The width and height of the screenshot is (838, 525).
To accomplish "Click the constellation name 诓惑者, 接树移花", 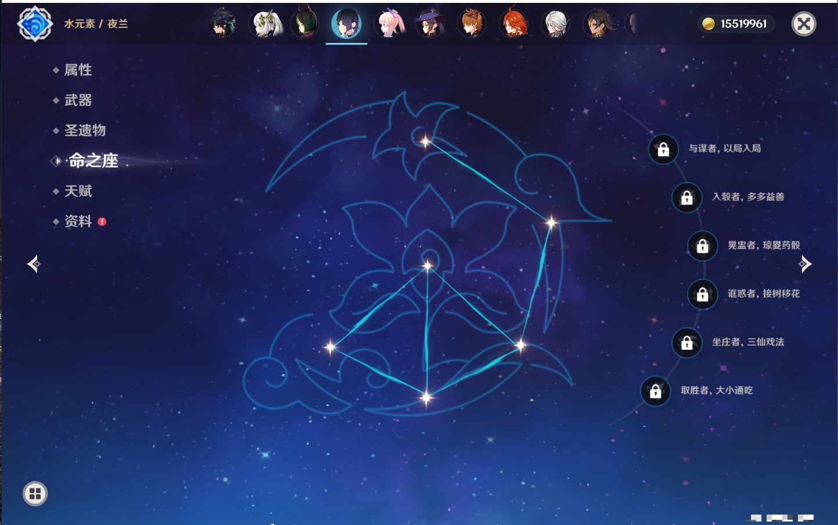I will (764, 294).
